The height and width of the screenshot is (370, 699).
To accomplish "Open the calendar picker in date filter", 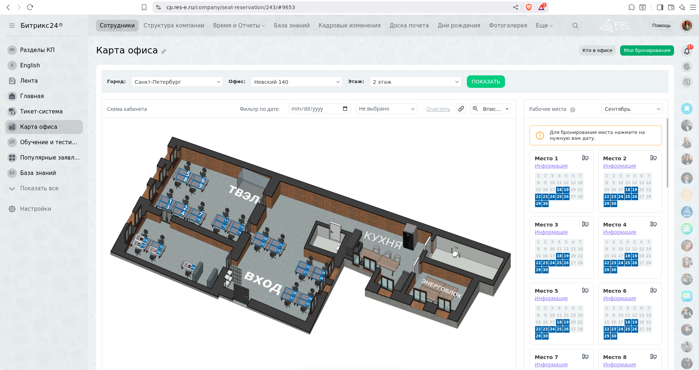I will 345,109.
